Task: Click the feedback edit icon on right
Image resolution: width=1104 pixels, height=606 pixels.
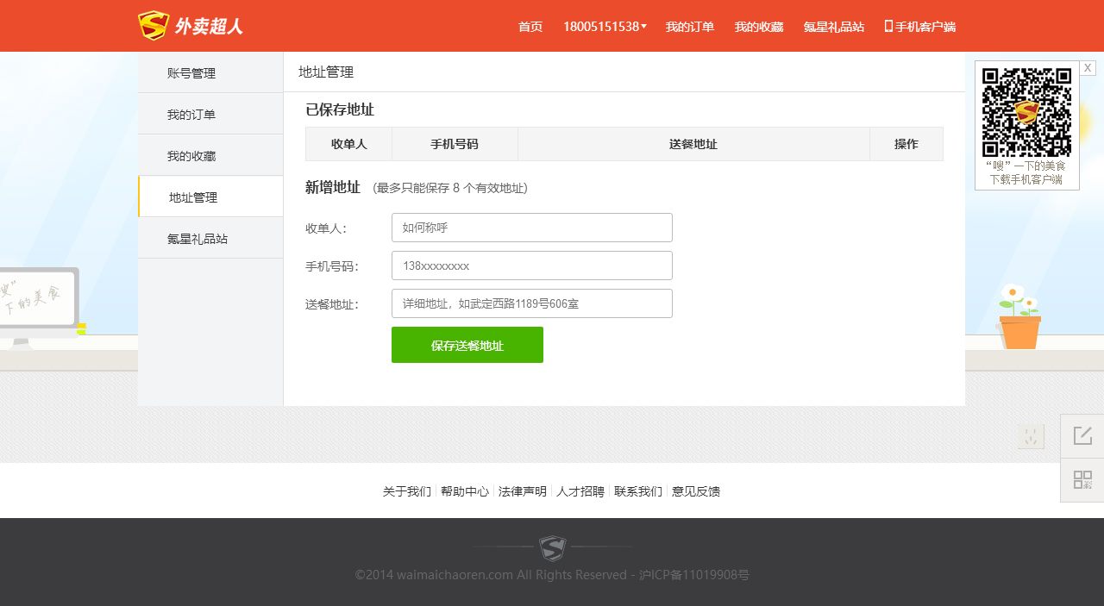Action: [1082, 436]
